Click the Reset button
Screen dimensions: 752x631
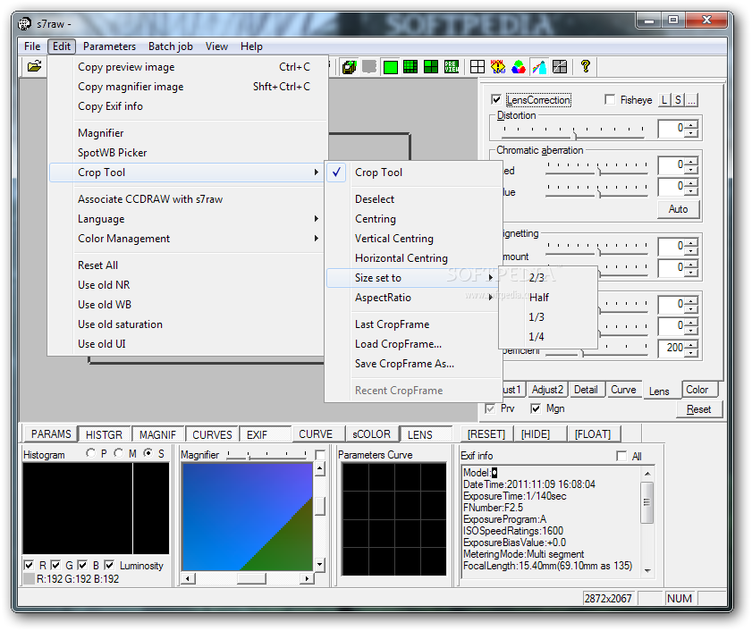pyautogui.click(x=698, y=409)
